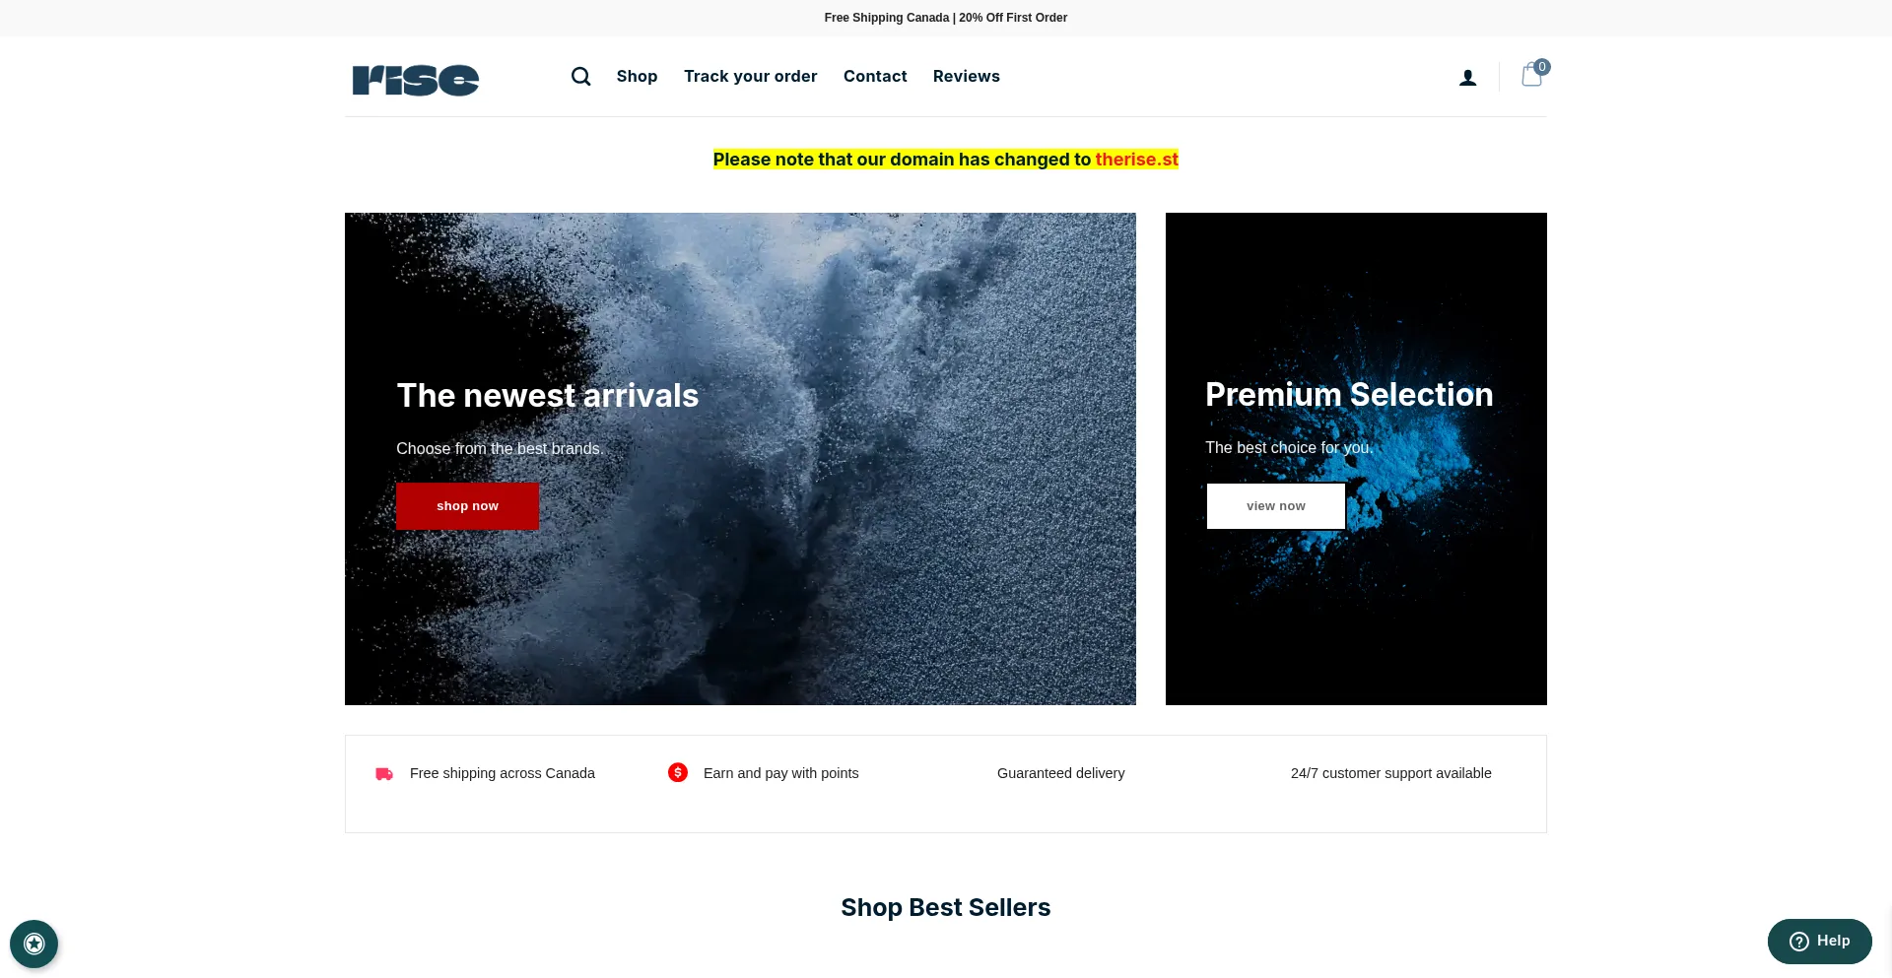Open the Reviews page
This screenshot has height=978, width=1892.
point(966,76)
